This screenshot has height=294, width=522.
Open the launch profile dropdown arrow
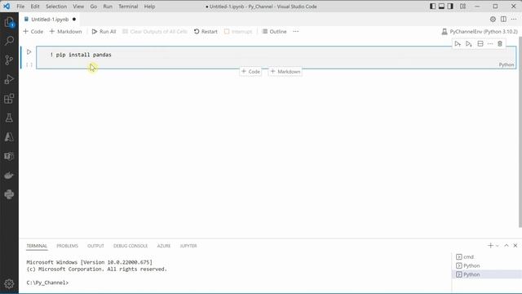[x=498, y=246]
